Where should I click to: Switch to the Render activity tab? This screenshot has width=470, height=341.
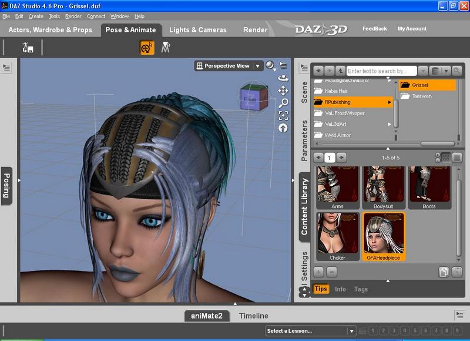tap(256, 30)
